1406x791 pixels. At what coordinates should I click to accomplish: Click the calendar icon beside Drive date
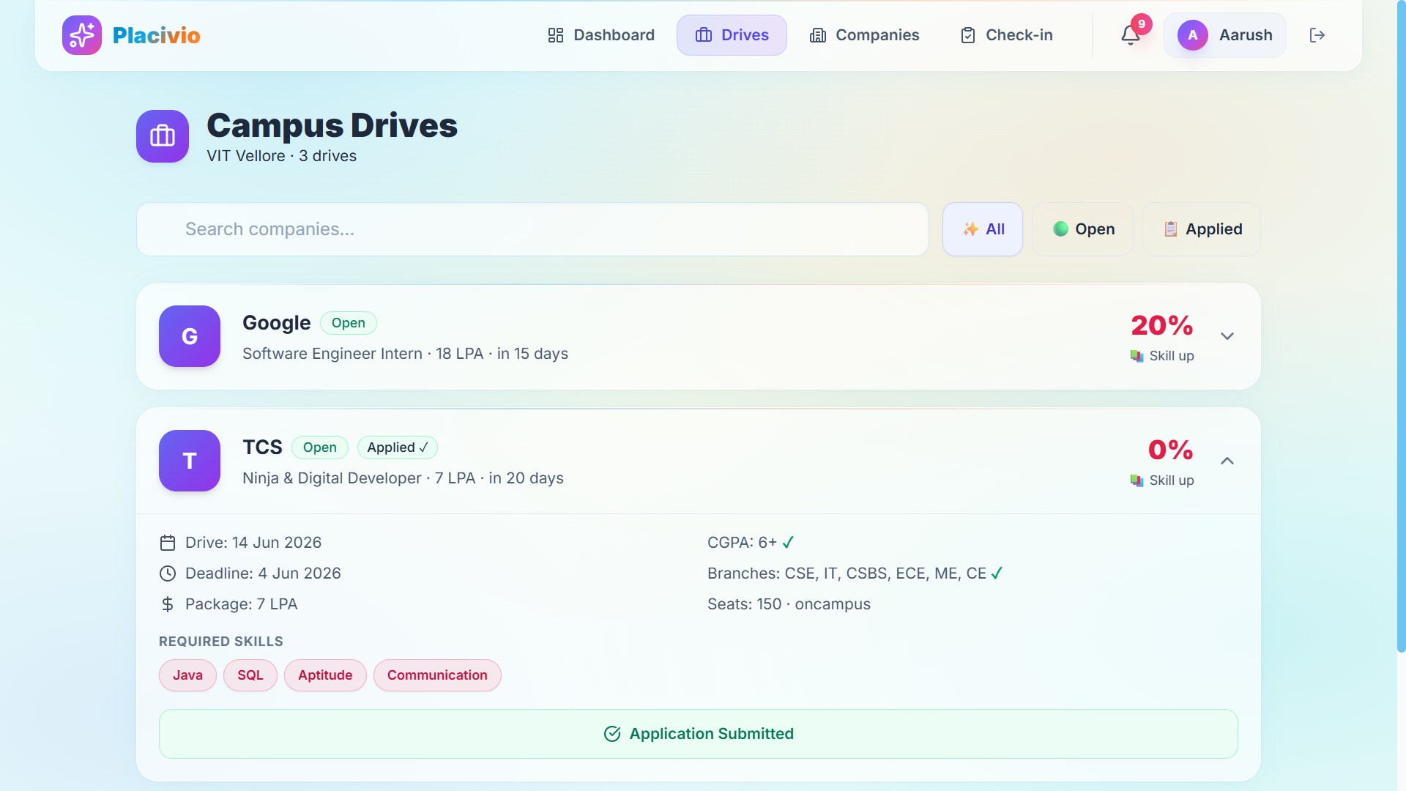pos(168,543)
